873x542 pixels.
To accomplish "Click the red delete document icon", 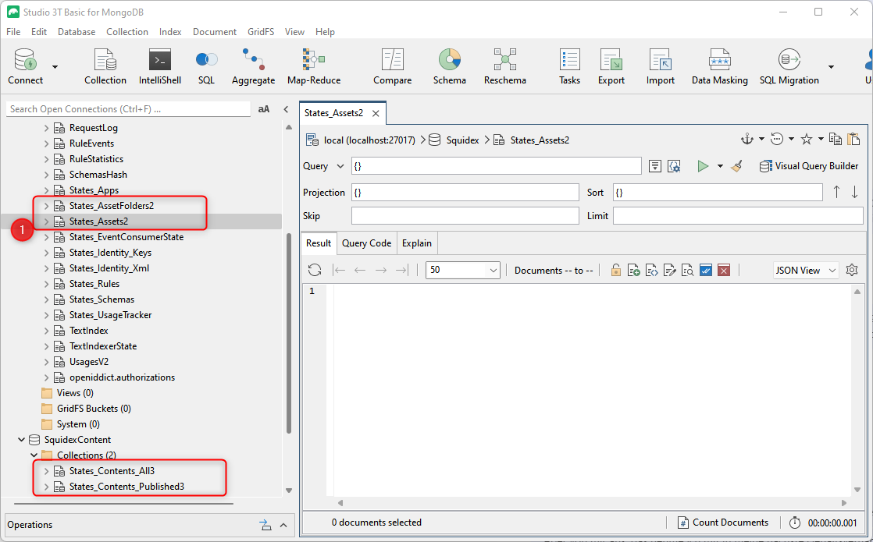I will pos(724,270).
